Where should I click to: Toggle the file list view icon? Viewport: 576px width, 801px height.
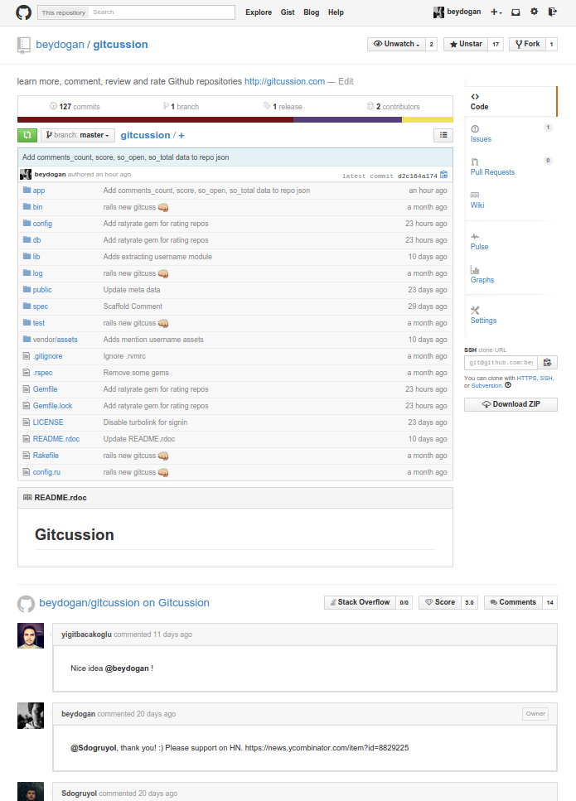tap(443, 135)
